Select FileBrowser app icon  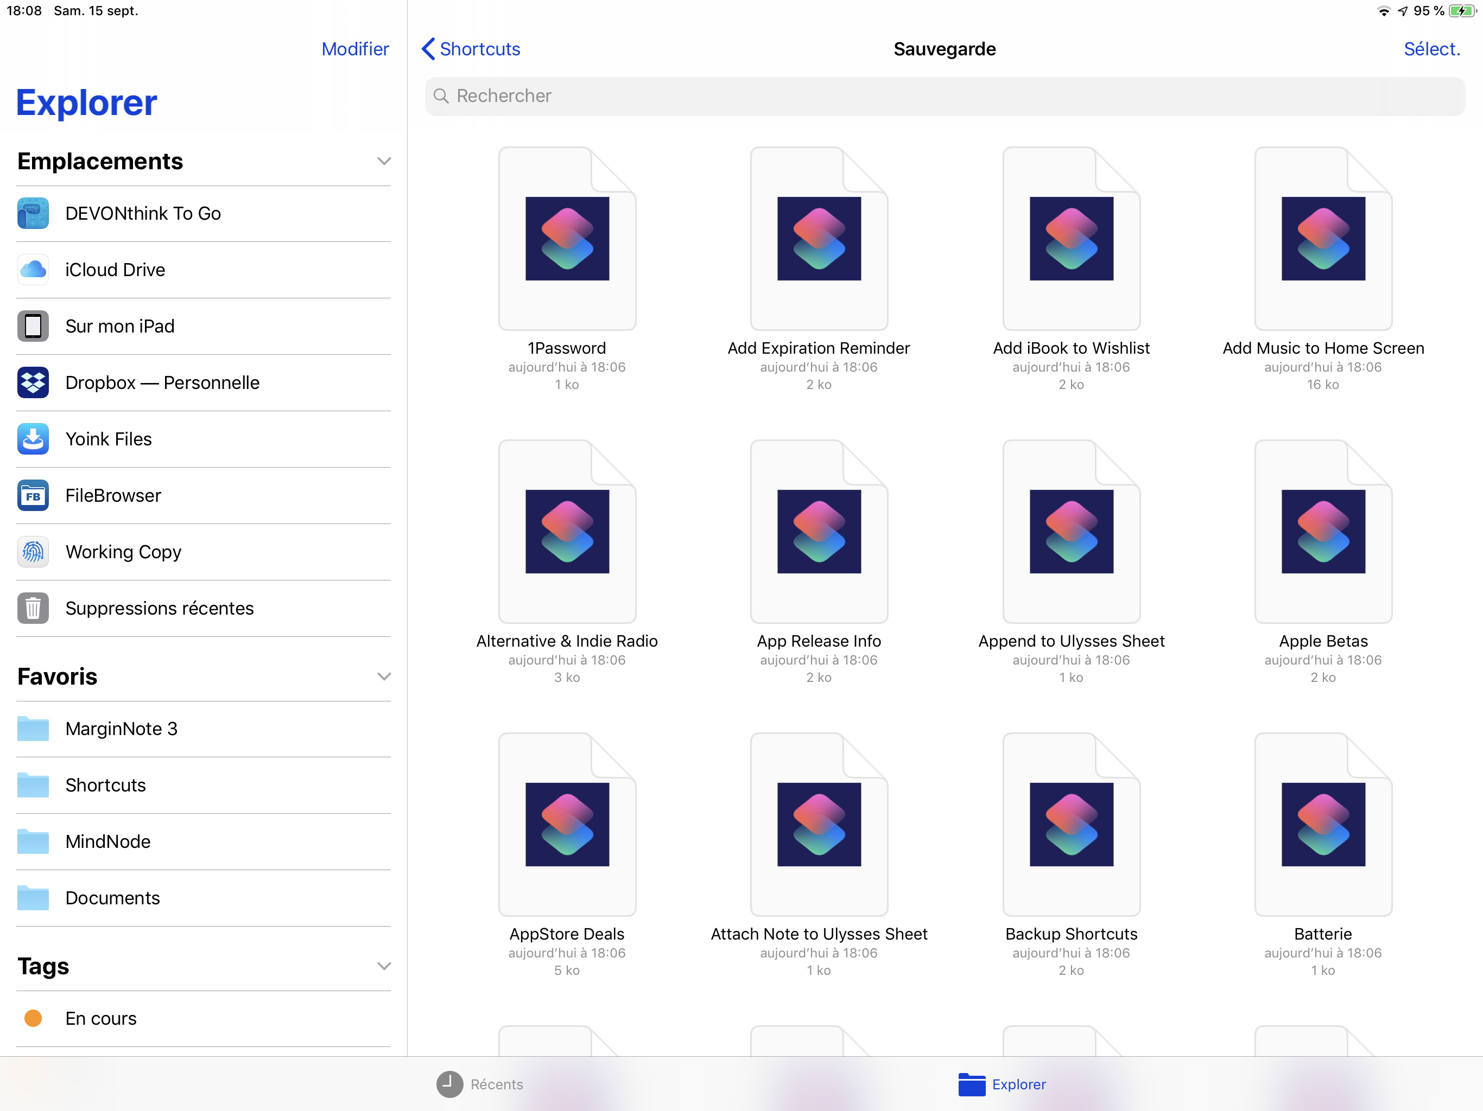point(33,495)
